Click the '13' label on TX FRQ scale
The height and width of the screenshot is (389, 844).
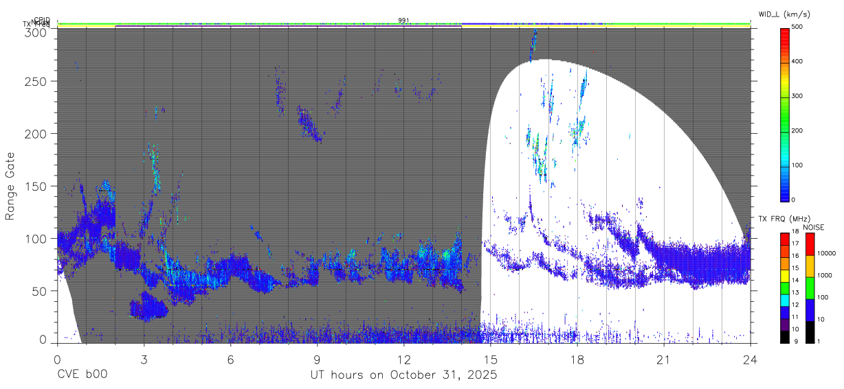pyautogui.click(x=795, y=293)
